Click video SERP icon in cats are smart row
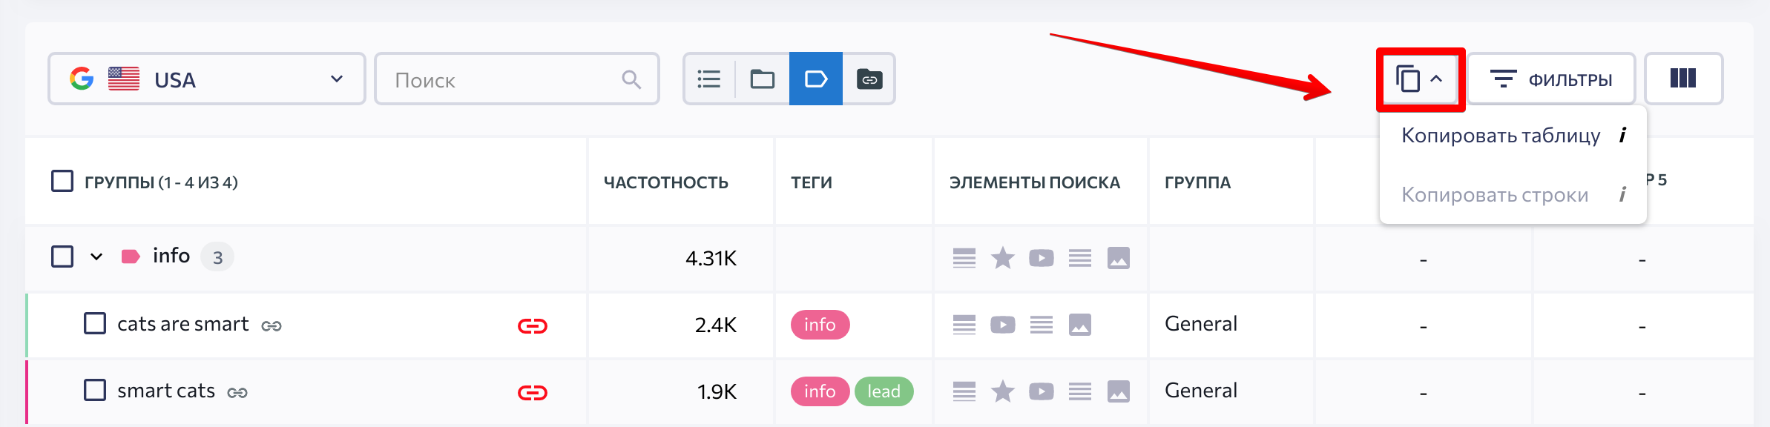The height and width of the screenshot is (427, 1770). (1003, 325)
